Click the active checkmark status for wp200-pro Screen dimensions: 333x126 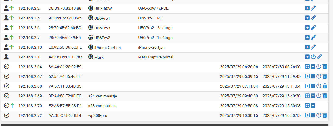coord(7,115)
